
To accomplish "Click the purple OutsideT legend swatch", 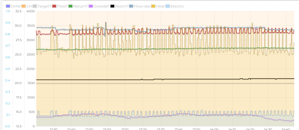I will [91, 6].
